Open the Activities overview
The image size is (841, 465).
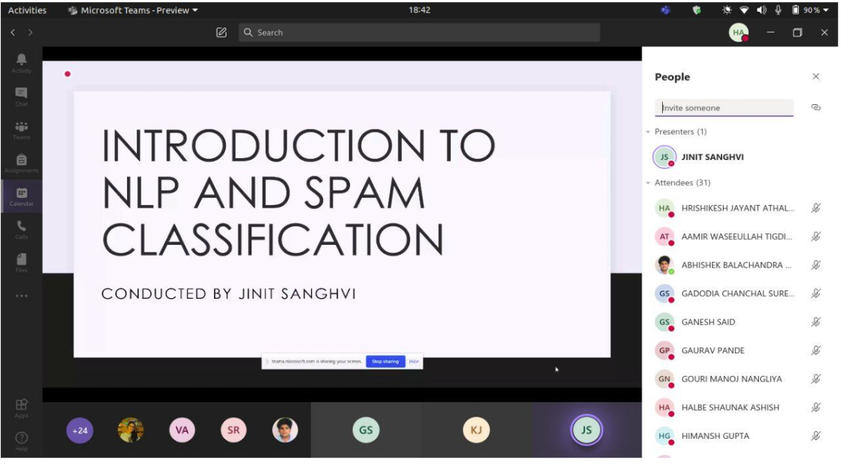click(27, 10)
